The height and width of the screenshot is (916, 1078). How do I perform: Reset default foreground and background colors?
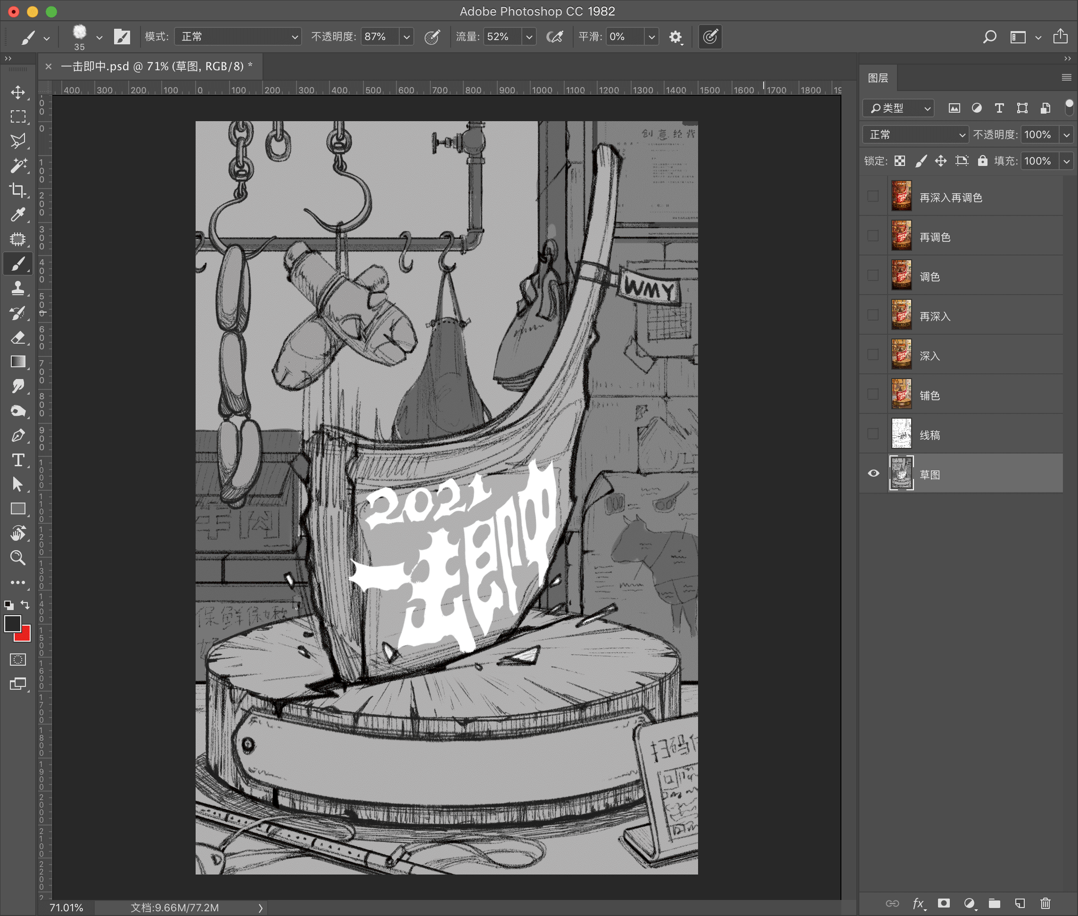click(x=9, y=605)
